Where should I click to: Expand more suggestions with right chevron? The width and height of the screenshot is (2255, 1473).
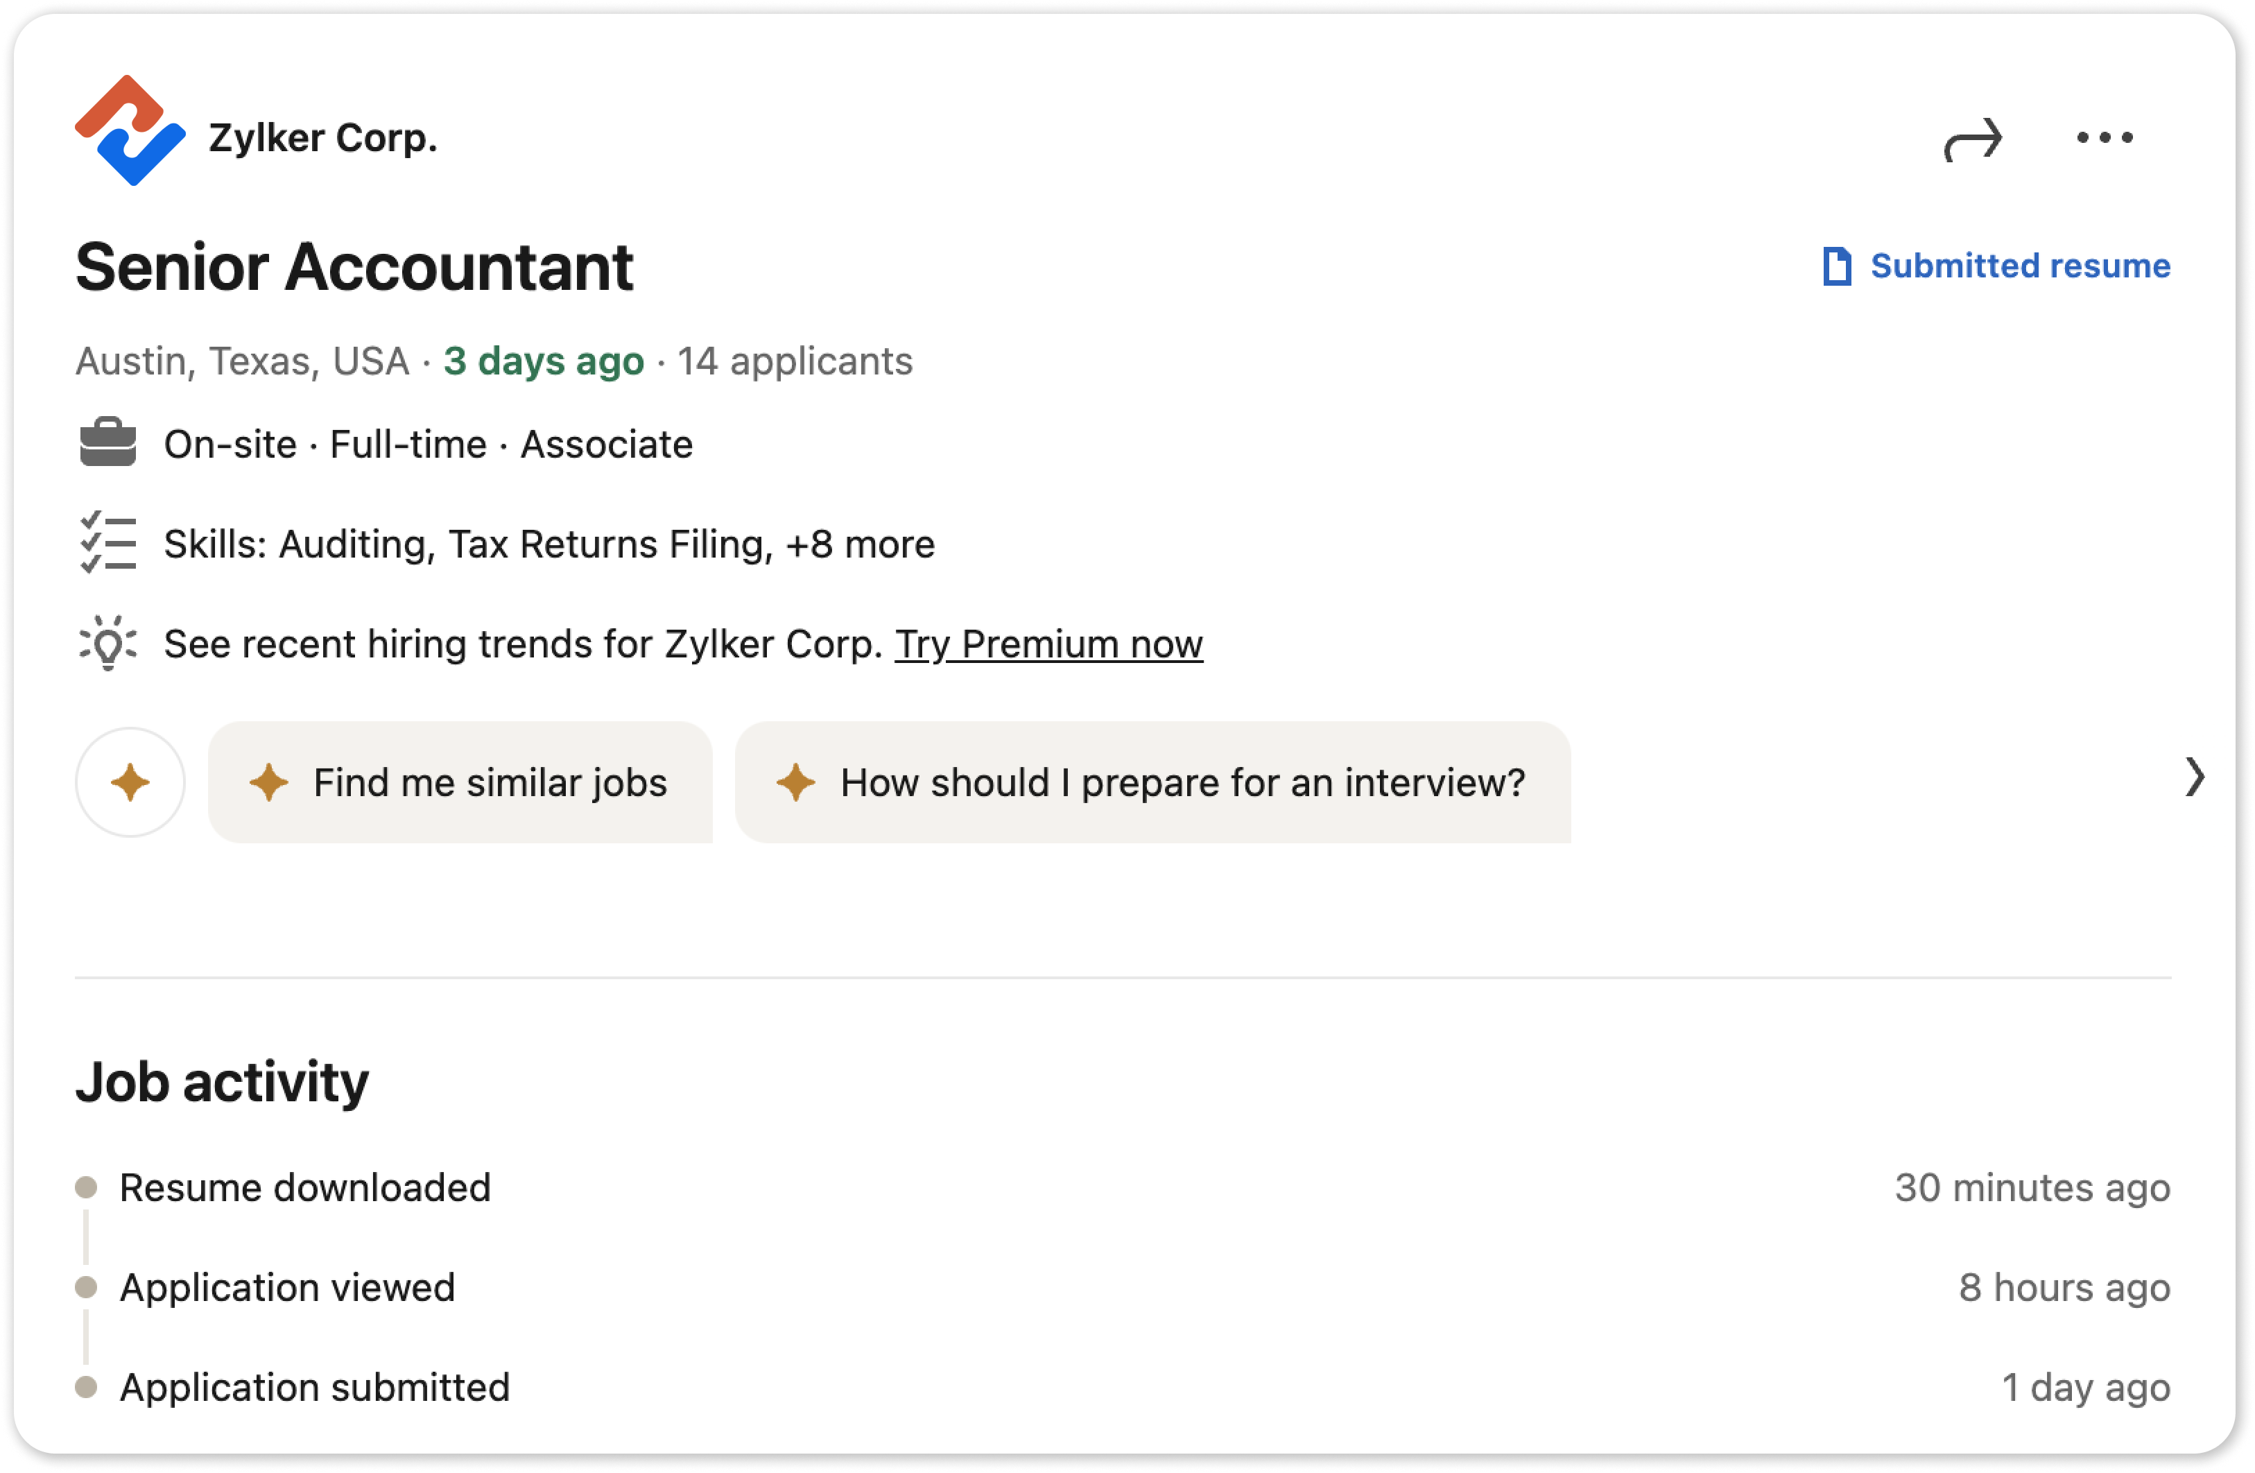click(2195, 778)
